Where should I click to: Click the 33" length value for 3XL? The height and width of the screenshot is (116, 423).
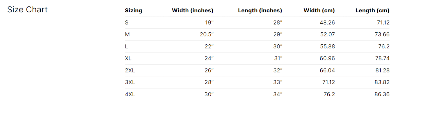[x=277, y=82]
